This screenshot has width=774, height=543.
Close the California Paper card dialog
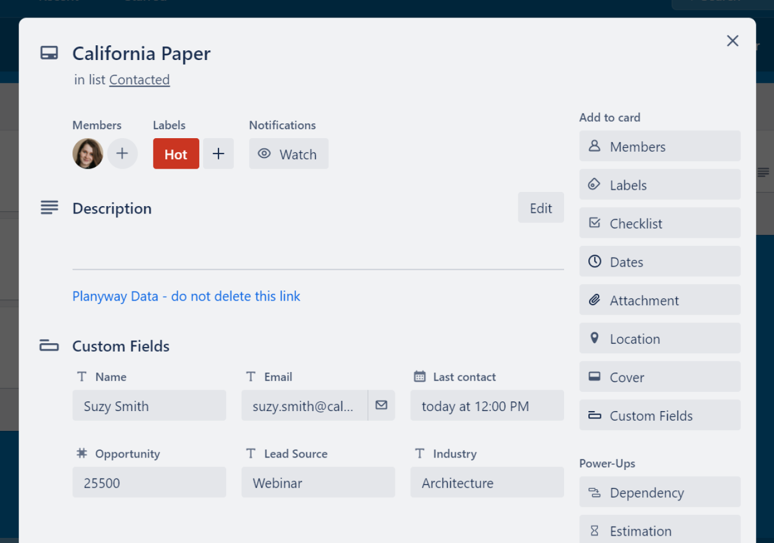732,41
